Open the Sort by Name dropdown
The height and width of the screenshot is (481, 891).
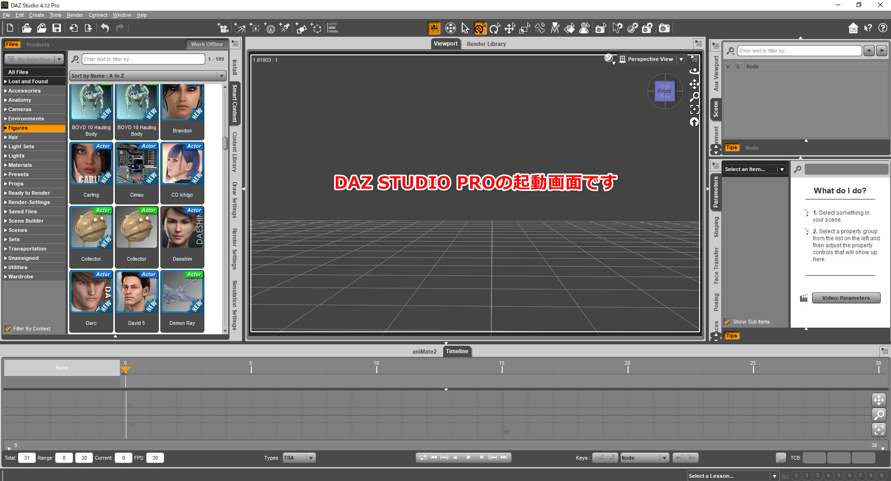pyautogui.click(x=147, y=75)
